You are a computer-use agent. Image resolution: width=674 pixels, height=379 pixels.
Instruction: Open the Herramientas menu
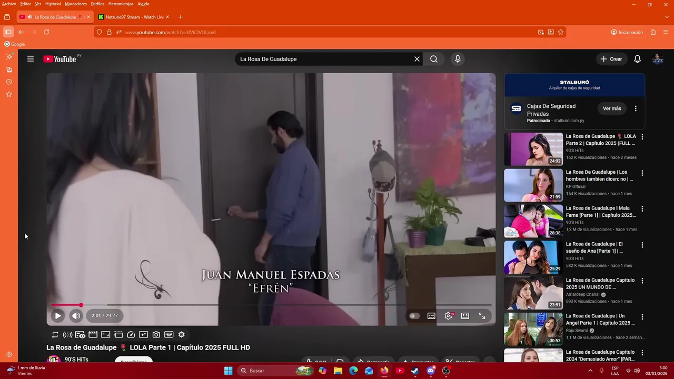pos(121,4)
